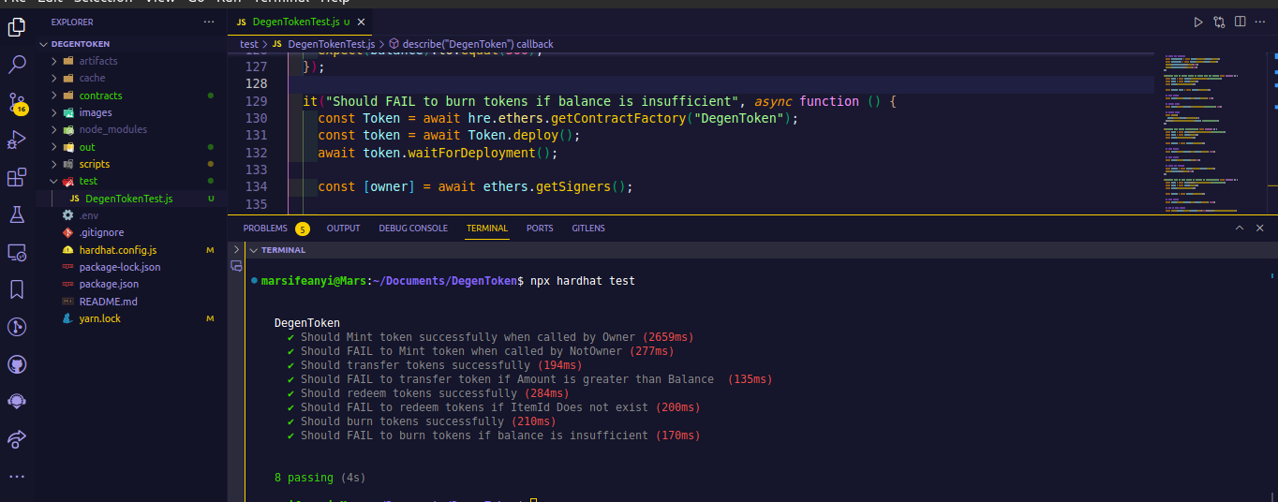Switch to the DEBUG CONSOLE tab
Image resolution: width=1278 pixels, height=502 pixels.
pyautogui.click(x=413, y=229)
